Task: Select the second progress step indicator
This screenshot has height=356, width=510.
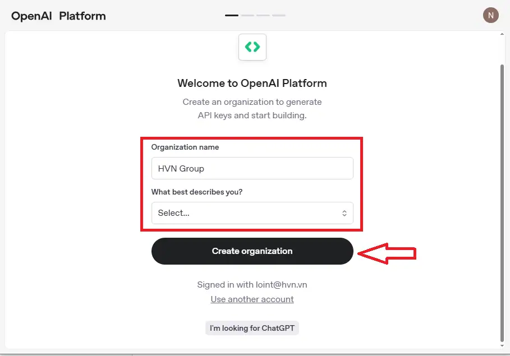Action: coord(247,16)
